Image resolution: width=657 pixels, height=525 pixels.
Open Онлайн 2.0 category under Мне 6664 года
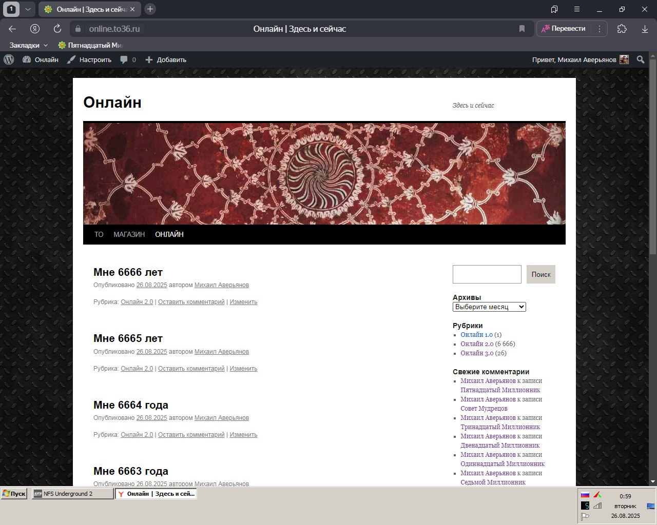click(x=137, y=435)
